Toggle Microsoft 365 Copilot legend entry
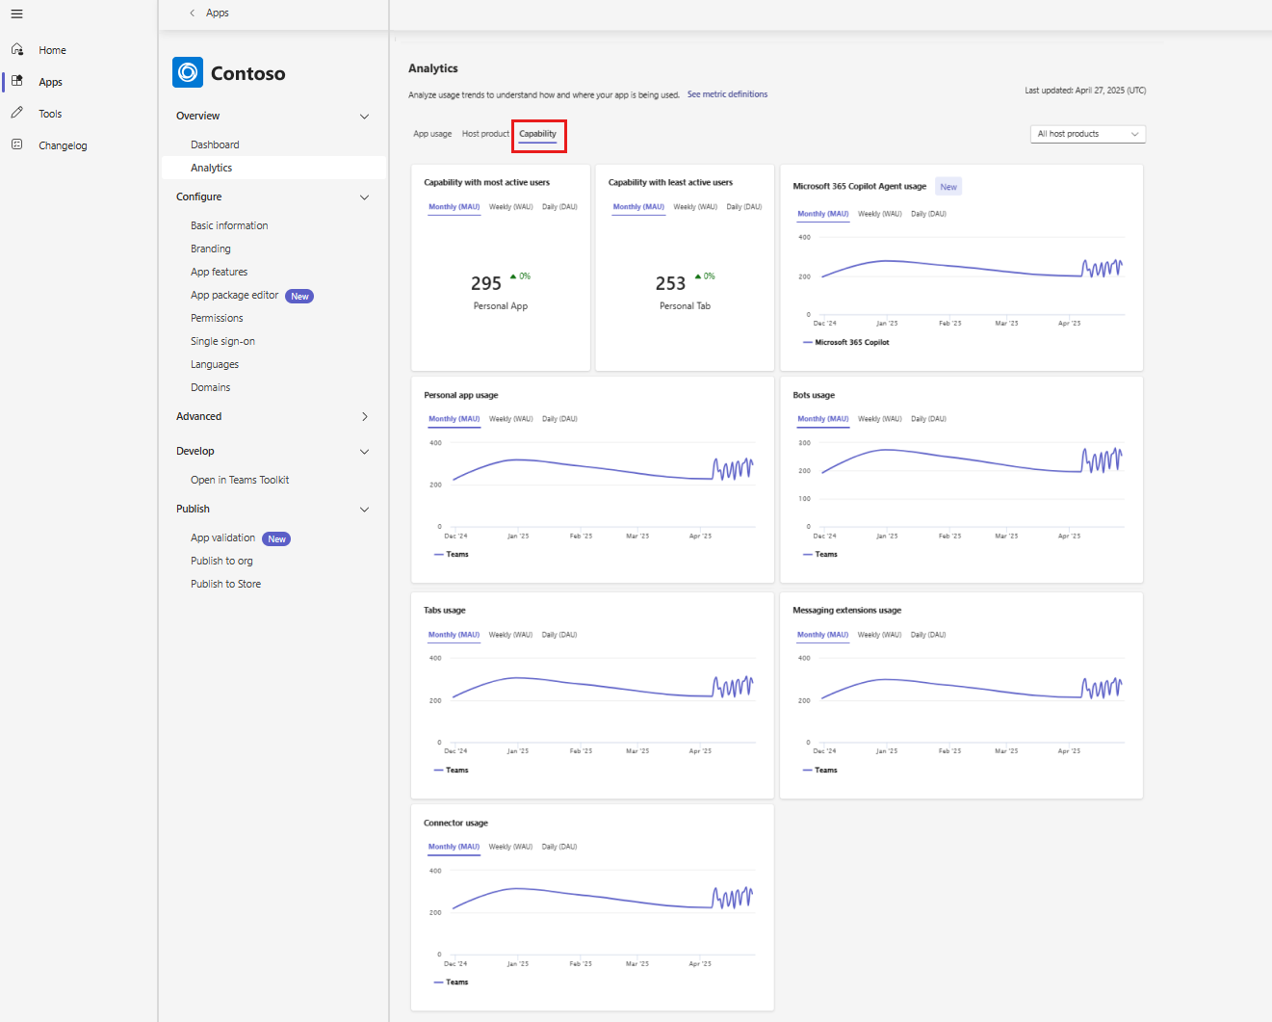 point(846,342)
